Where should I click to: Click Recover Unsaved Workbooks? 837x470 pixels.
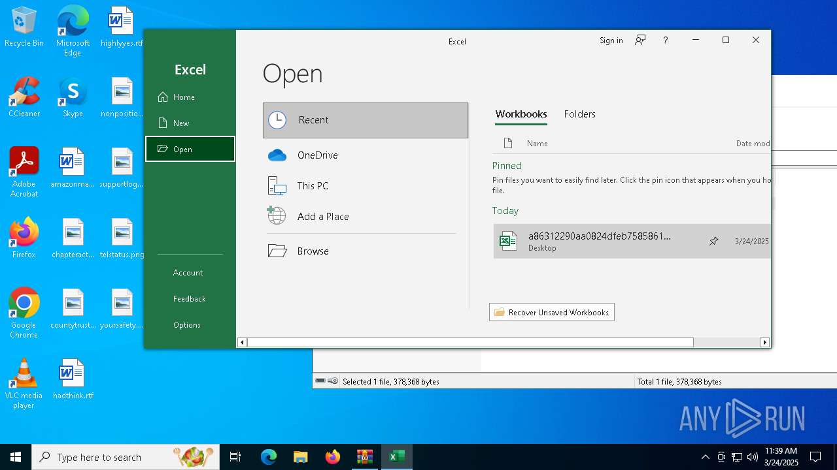(x=552, y=312)
